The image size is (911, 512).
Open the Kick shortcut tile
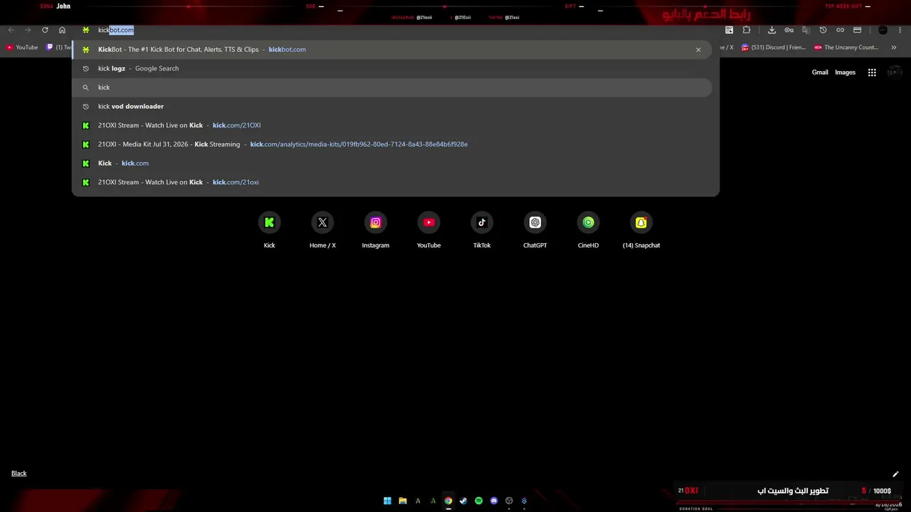pos(269,230)
